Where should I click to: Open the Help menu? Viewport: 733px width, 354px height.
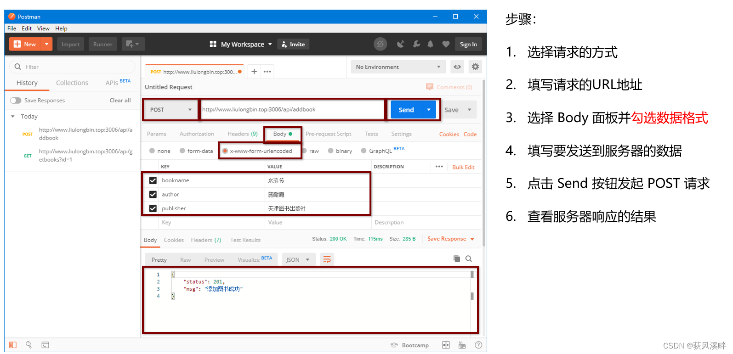[61, 28]
